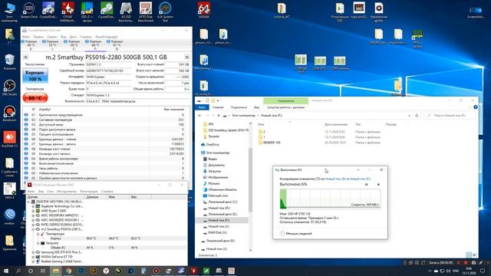Open the Explorer address history dropdown
This screenshot has width=491, height=276.
pos(409,116)
